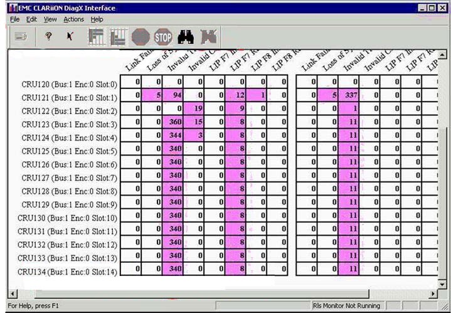Viewport: 451px width, 313px height.
Task: Click the pink cell showing 3
Action: tap(193, 135)
